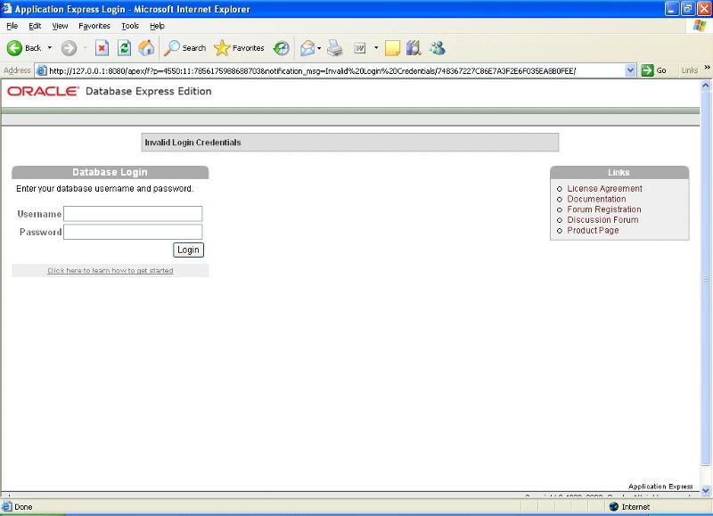Viewport: 713px width, 516px height.
Task: Launch the Messenger people icon
Action: click(438, 48)
